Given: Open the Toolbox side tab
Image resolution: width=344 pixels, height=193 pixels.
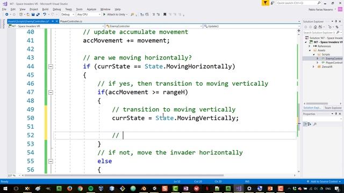Looking at the screenshot, I should pyautogui.click(x=4, y=24).
